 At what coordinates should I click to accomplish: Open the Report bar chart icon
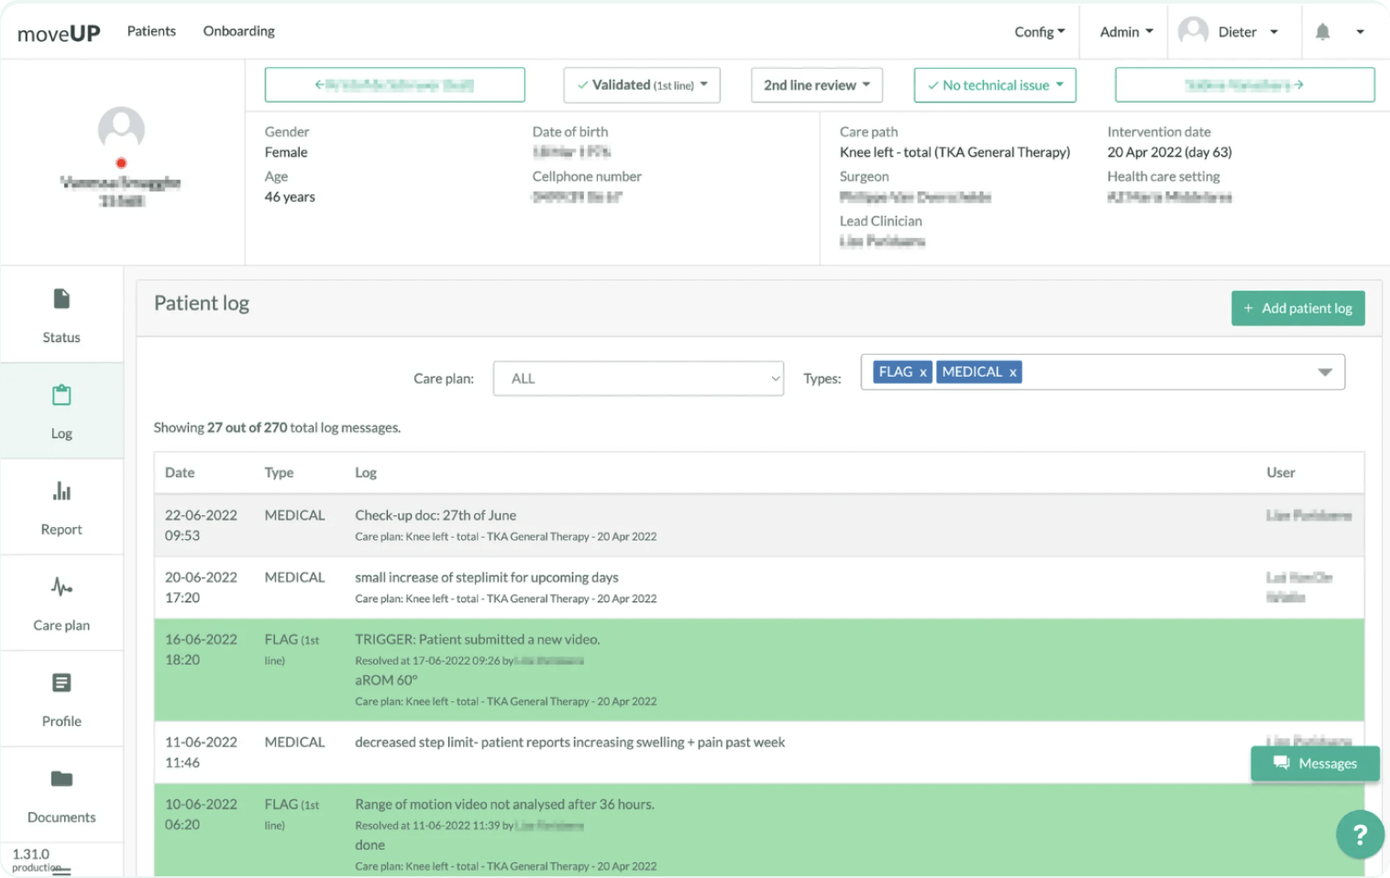[61, 492]
